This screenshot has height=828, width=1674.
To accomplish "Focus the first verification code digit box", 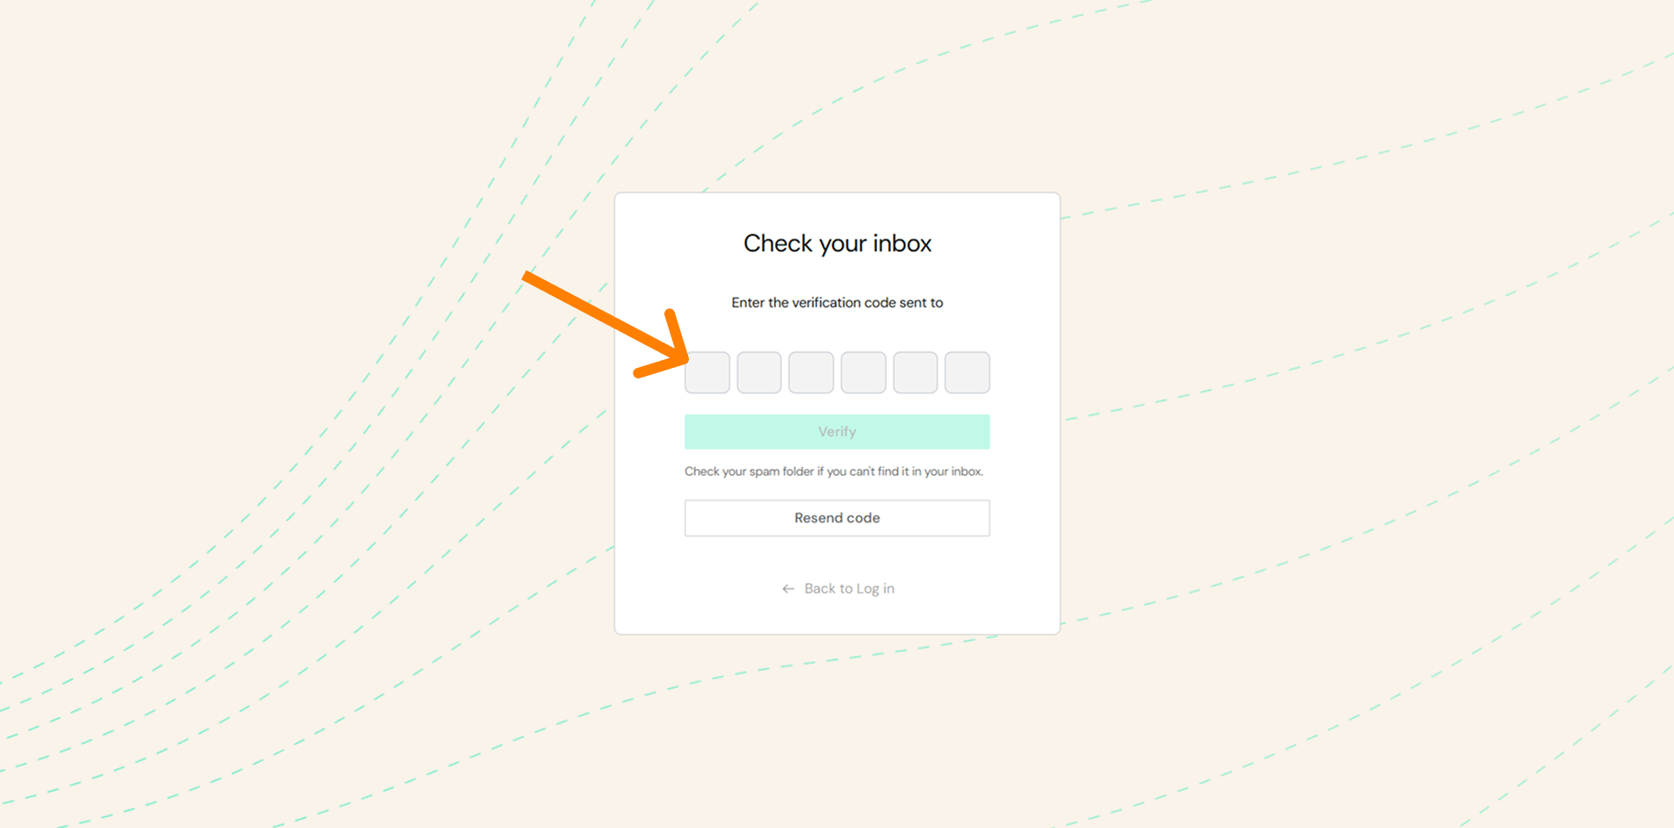I will pos(707,372).
